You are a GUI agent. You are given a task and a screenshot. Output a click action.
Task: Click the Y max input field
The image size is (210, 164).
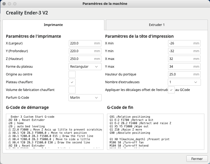[x=184, y=66]
